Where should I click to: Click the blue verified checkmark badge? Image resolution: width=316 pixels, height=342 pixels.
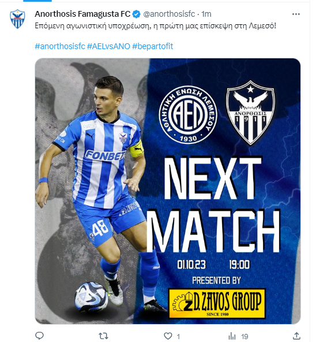(137, 14)
